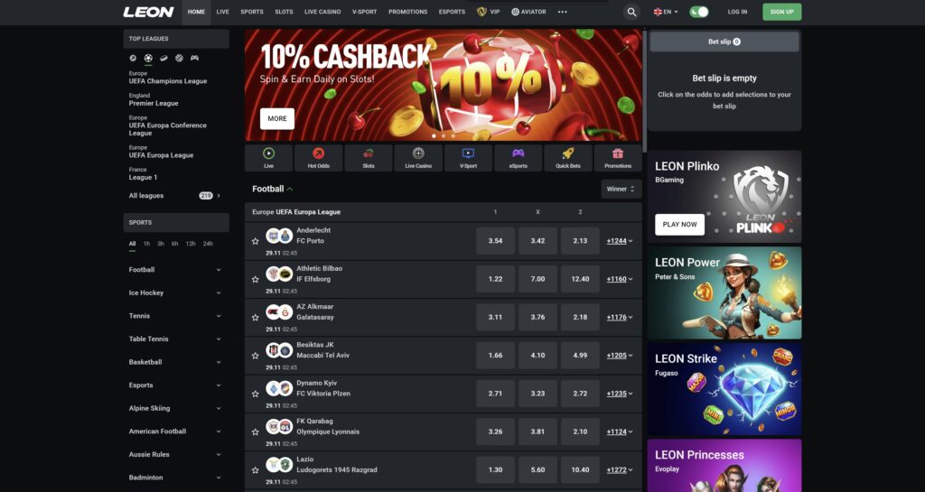
Task: Star the Lazio vs Ludogorets match
Action: [255, 470]
